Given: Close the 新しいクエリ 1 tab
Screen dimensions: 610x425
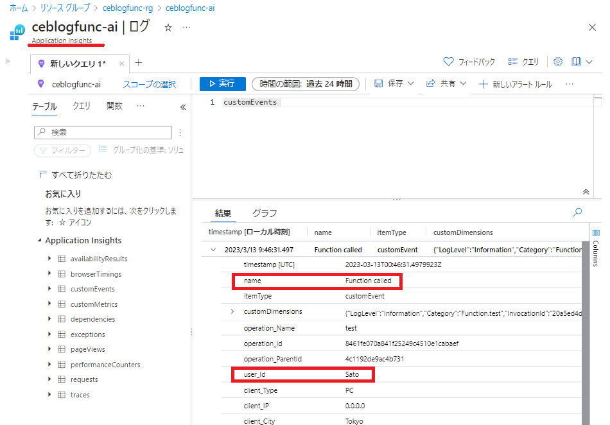Looking at the screenshot, I should (122, 64).
